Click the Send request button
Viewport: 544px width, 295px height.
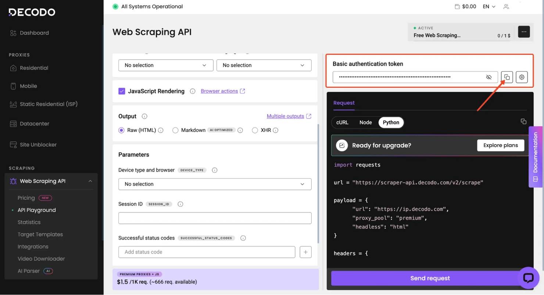pos(430,278)
